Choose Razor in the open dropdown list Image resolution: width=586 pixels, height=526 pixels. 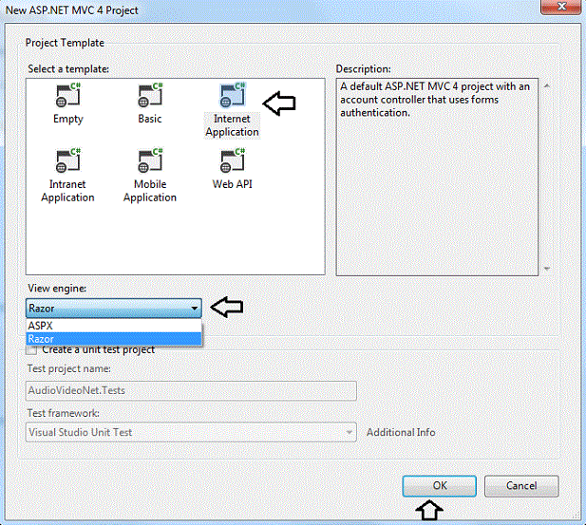(x=114, y=339)
